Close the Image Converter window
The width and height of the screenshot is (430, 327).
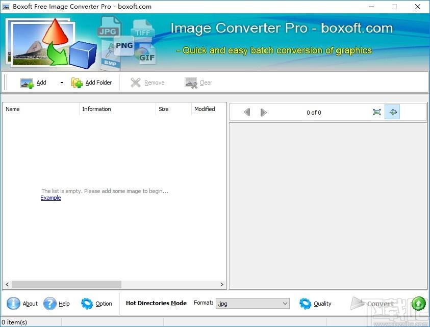(418, 7)
